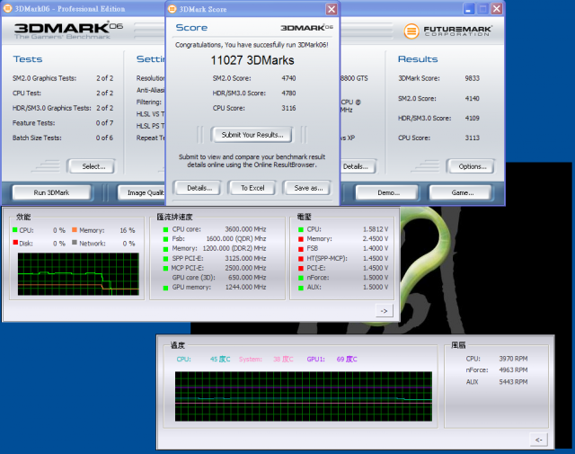Image resolution: width=575 pixels, height=454 pixels.
Task: Minimize the 3DMark06 main window
Action: [468, 9]
